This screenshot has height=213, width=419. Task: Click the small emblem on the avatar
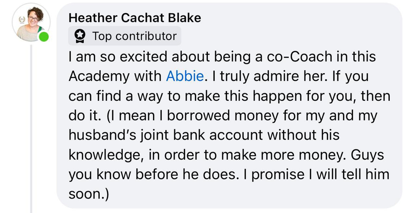click(22, 19)
